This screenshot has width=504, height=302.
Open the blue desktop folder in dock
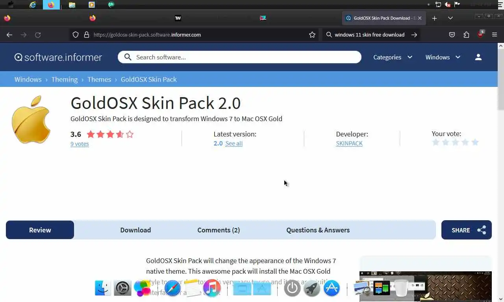pyautogui.click(x=242, y=288)
